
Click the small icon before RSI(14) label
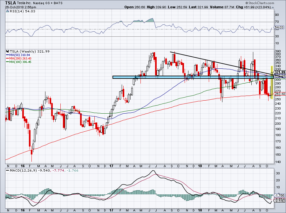pyautogui.click(x=7, y=11)
